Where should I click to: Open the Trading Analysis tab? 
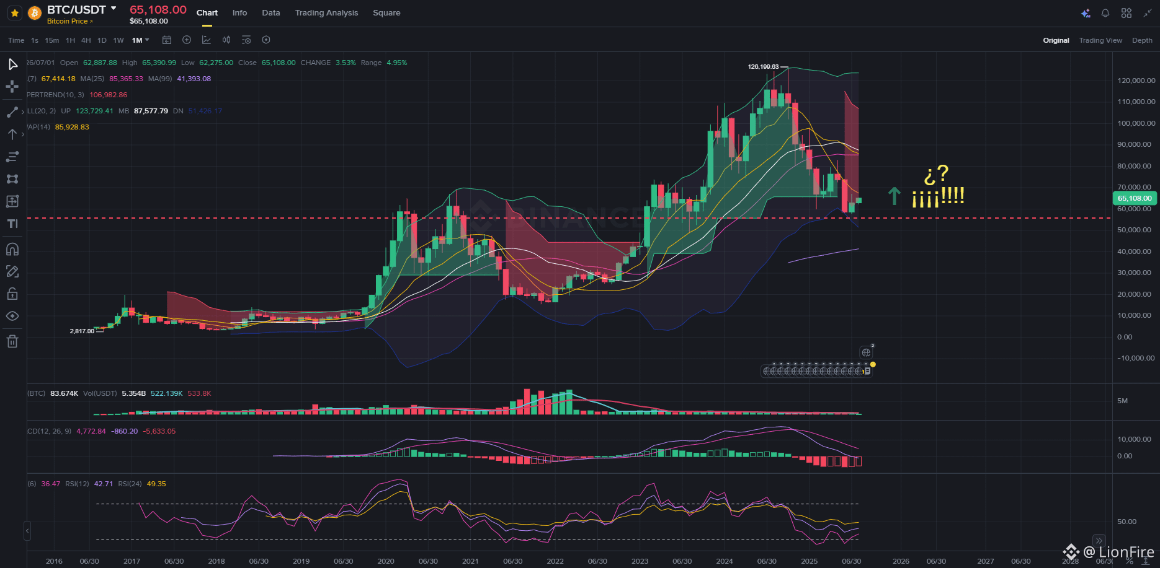[x=326, y=12]
